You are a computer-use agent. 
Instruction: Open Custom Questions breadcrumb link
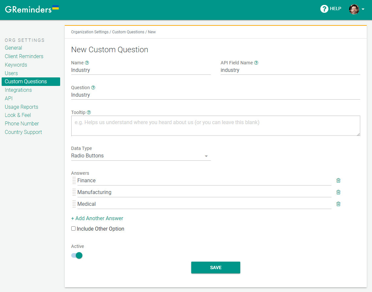(x=128, y=32)
